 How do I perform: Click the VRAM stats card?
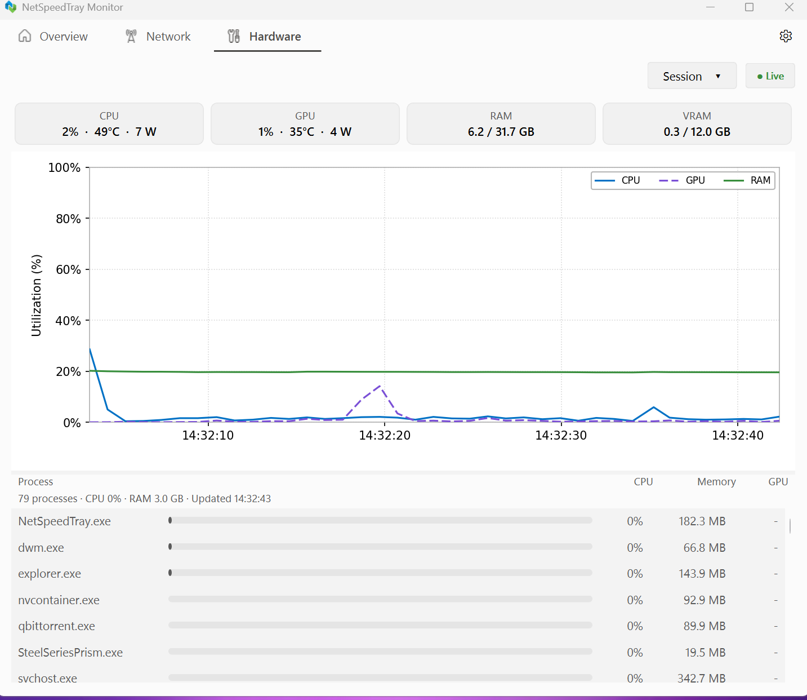(697, 123)
